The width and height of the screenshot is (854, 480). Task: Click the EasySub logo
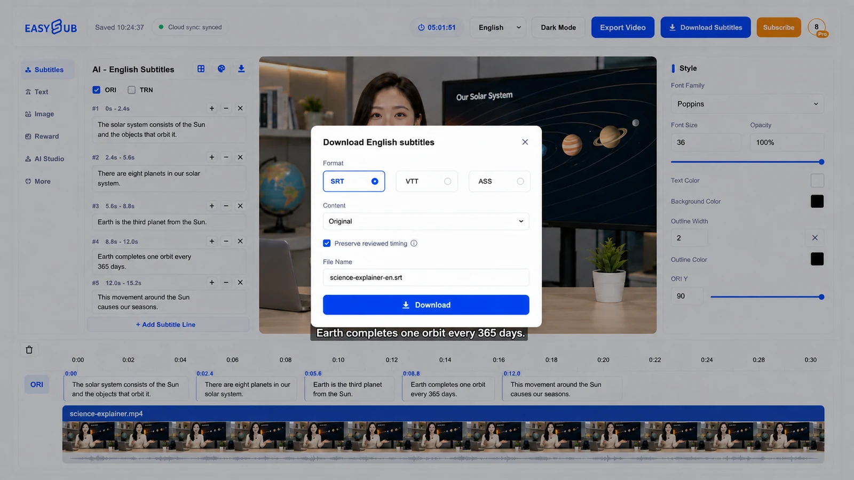click(x=51, y=27)
